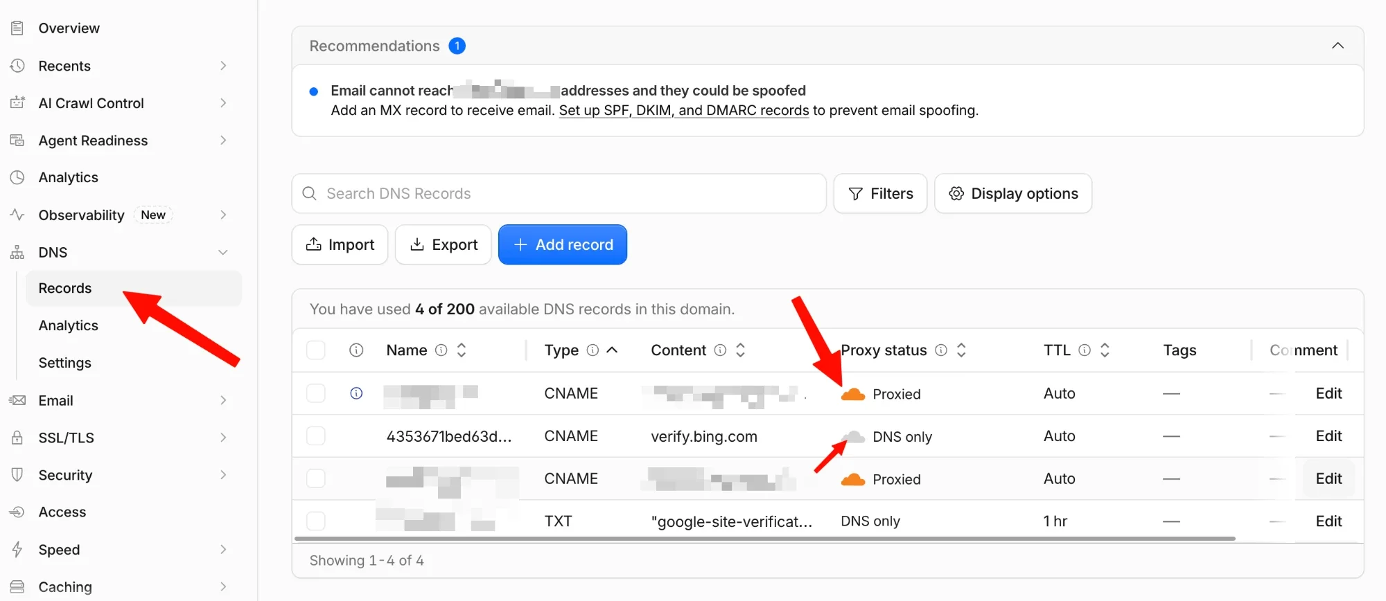Click the SSL/TLS lock icon
The height and width of the screenshot is (601, 1386).
click(x=17, y=438)
